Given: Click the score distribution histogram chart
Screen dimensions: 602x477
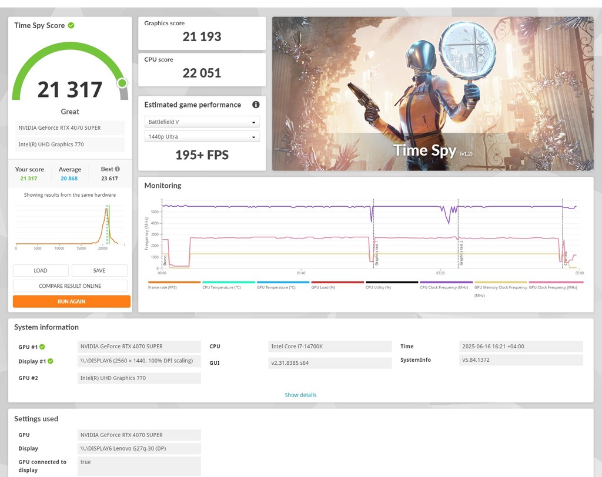Looking at the screenshot, I should click(x=70, y=226).
